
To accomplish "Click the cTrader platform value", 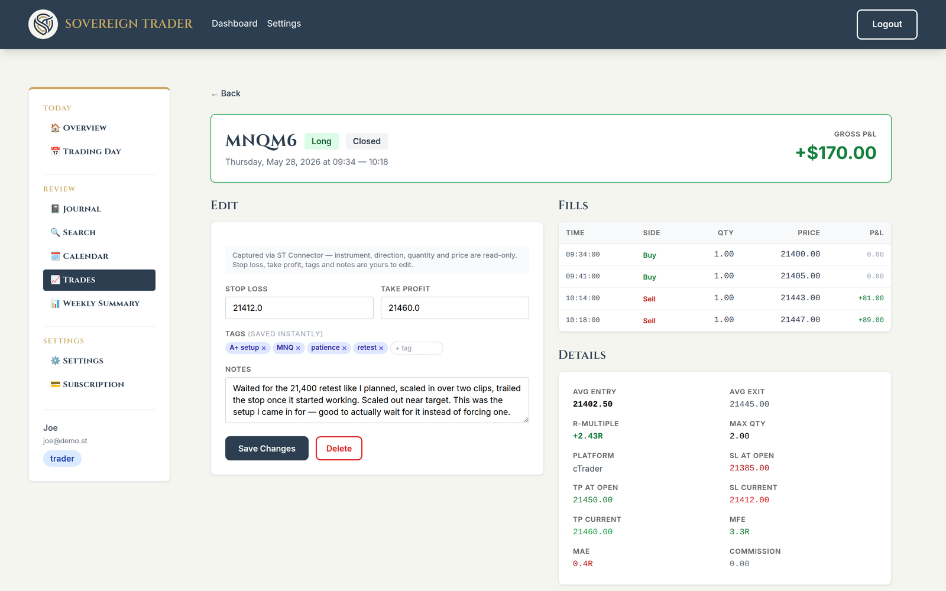I will [588, 469].
